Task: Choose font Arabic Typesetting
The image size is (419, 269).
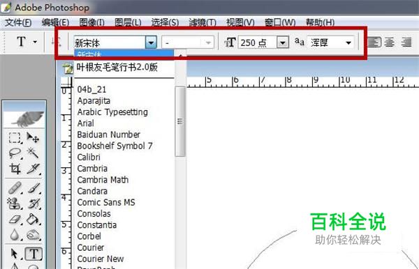Action: (x=112, y=112)
